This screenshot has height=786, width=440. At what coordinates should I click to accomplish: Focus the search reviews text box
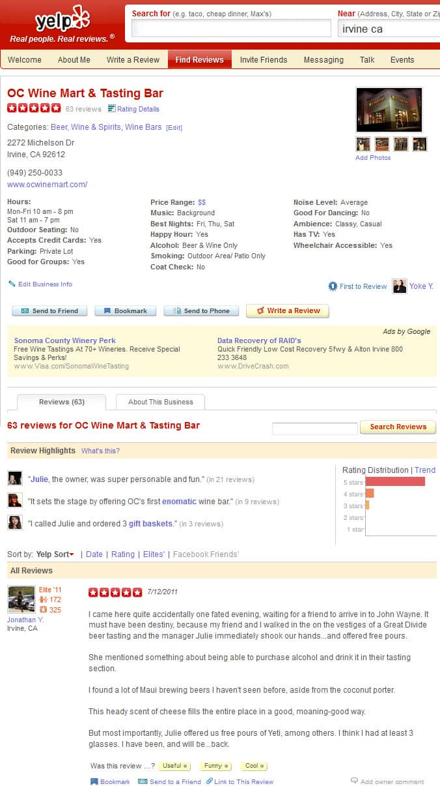315,429
